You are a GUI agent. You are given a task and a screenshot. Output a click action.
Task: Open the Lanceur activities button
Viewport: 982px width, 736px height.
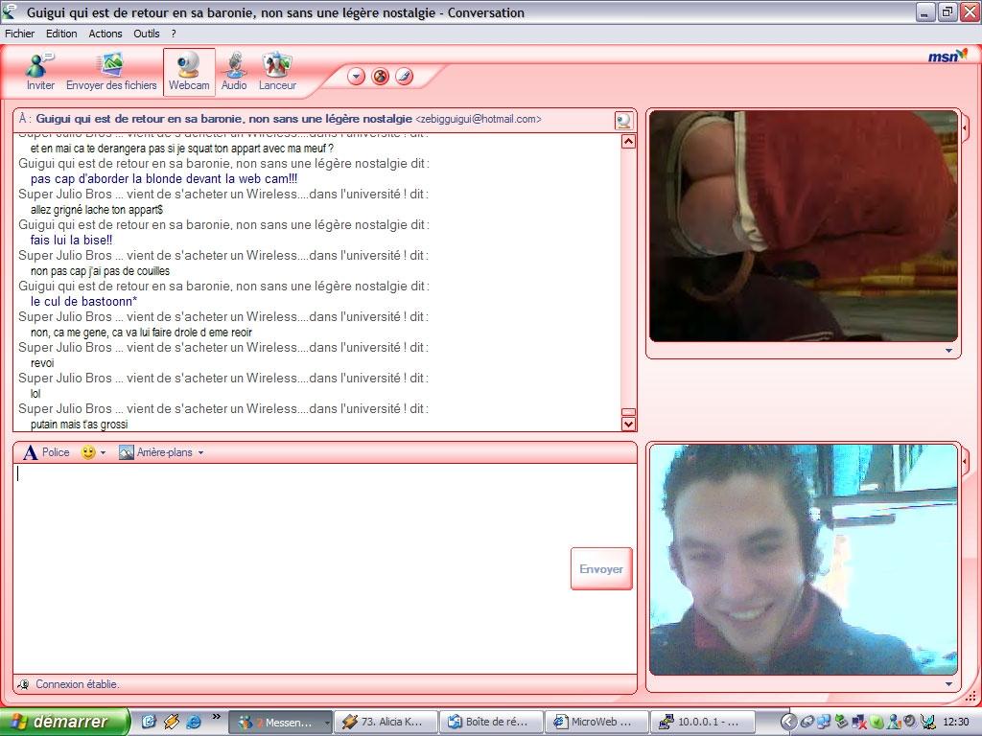[x=277, y=71]
